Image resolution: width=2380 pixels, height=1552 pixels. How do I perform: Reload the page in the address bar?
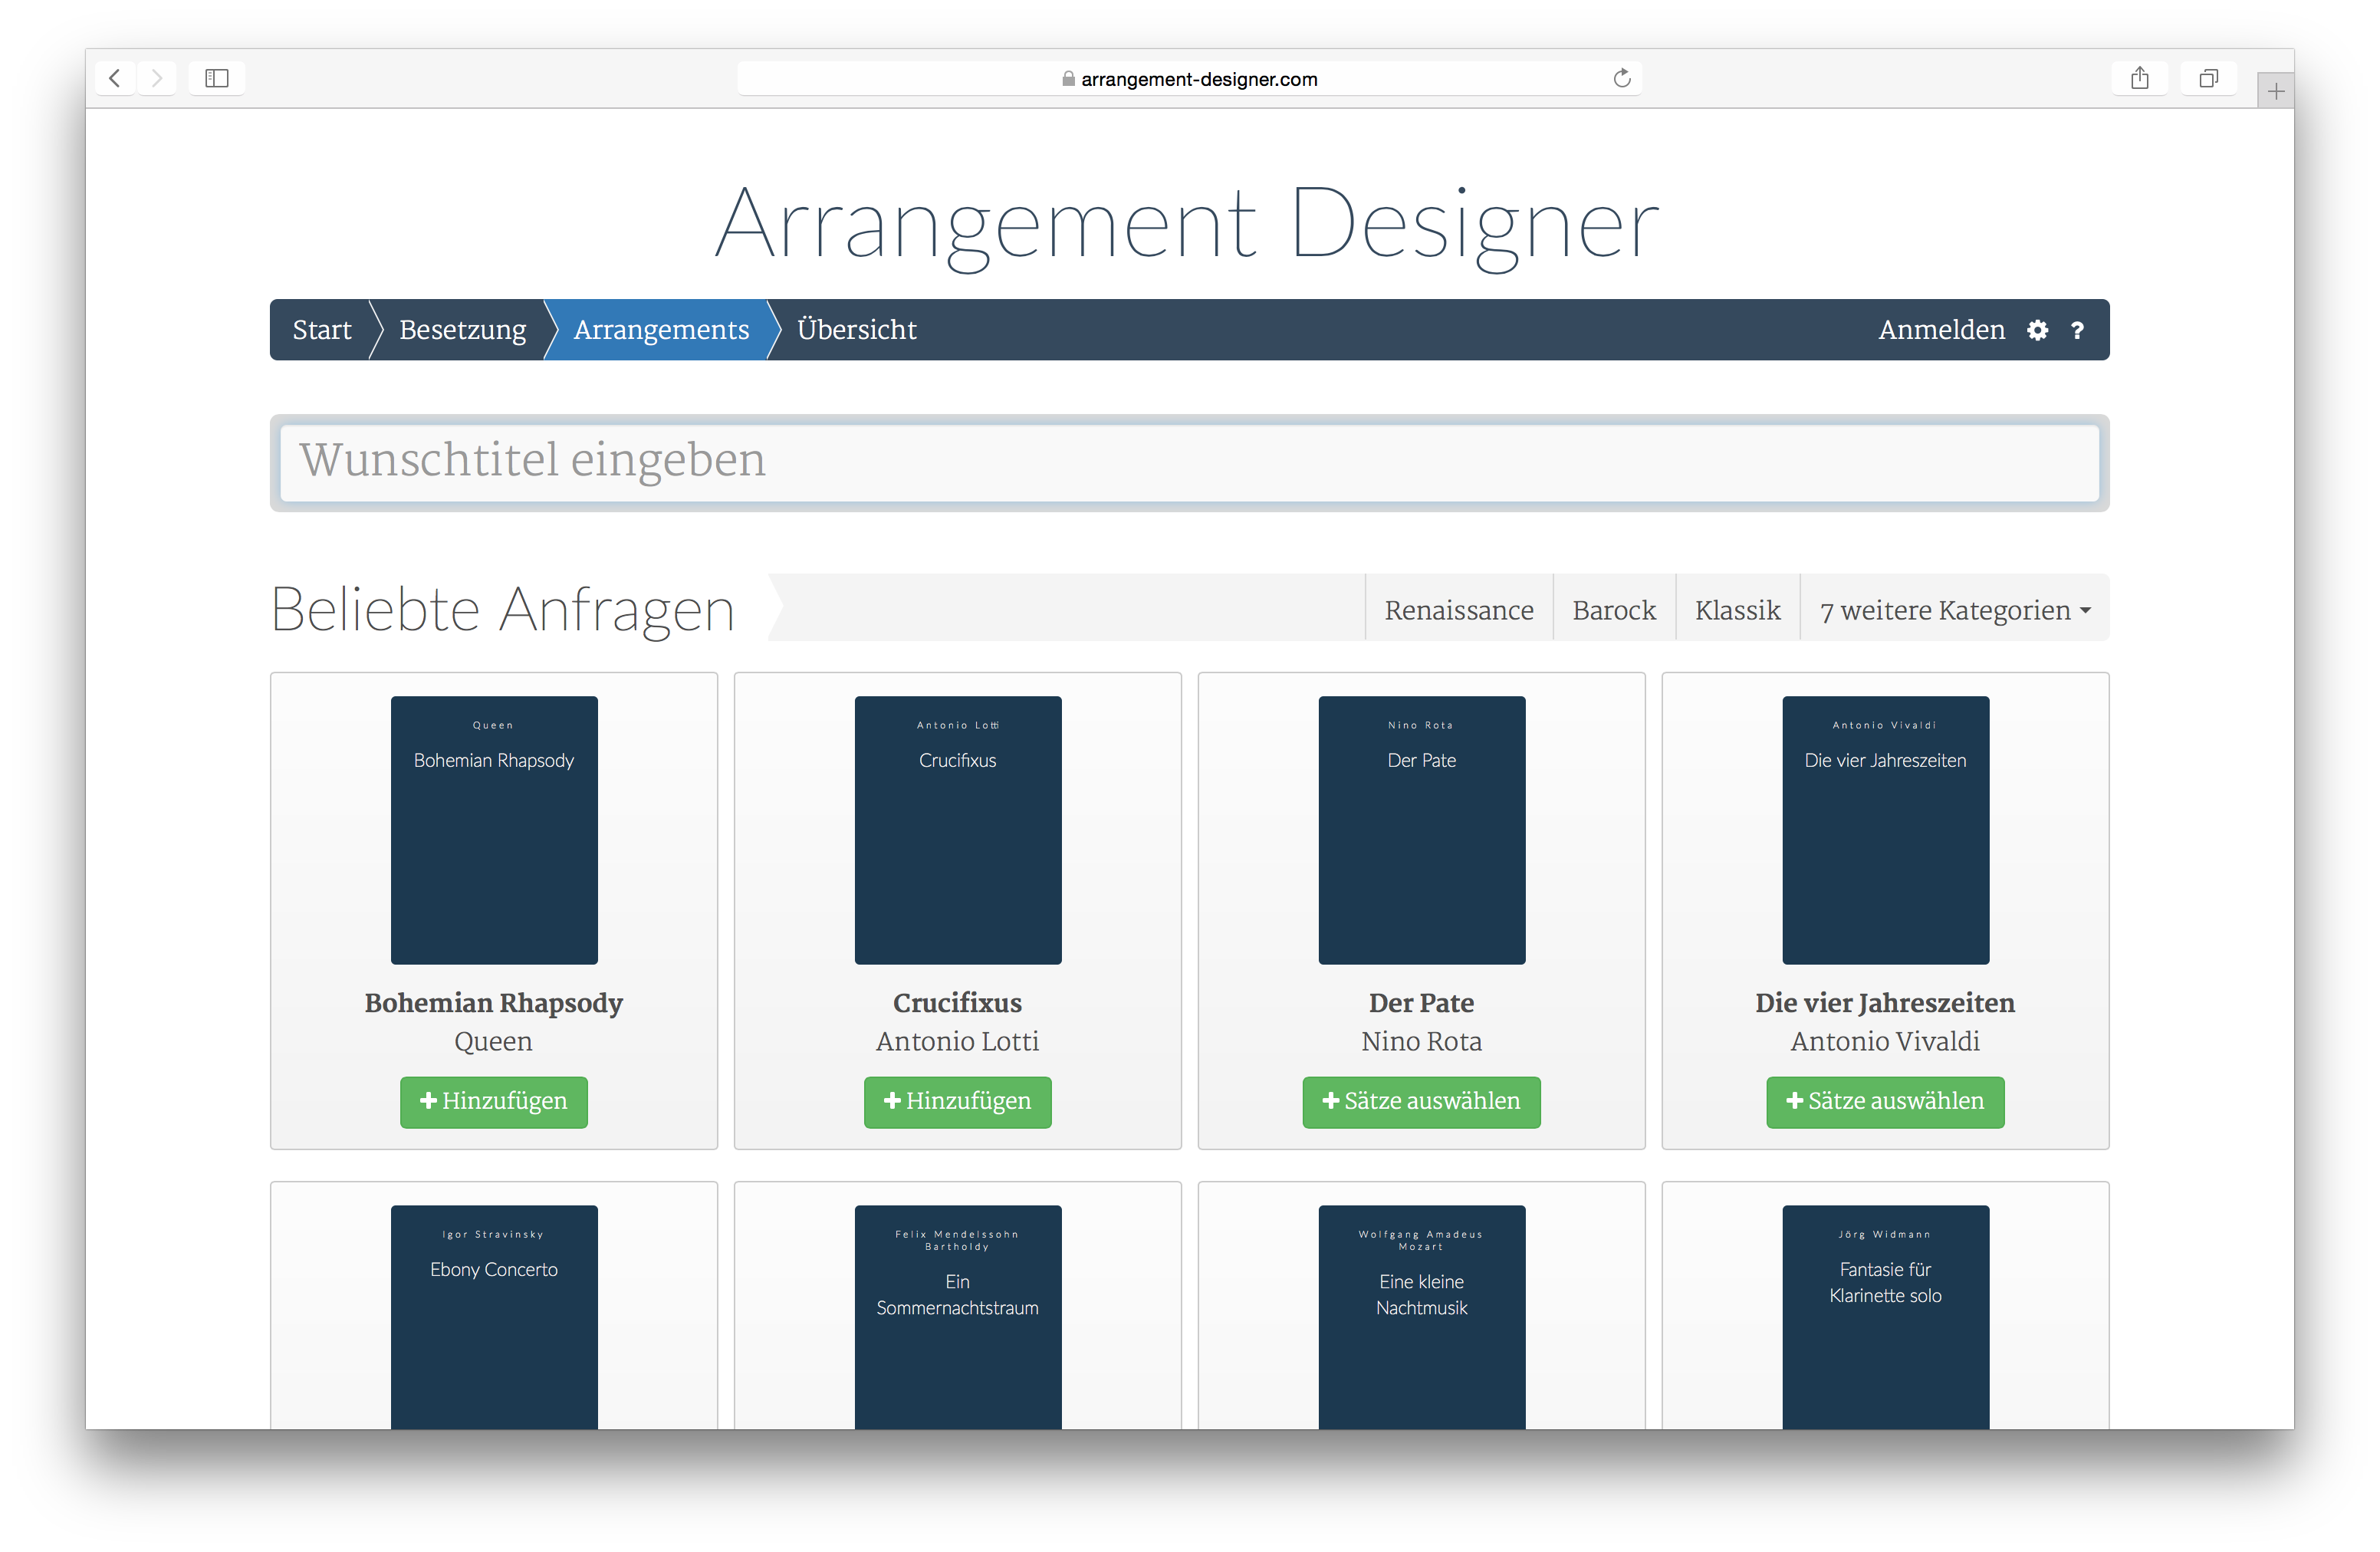pyautogui.click(x=1621, y=78)
